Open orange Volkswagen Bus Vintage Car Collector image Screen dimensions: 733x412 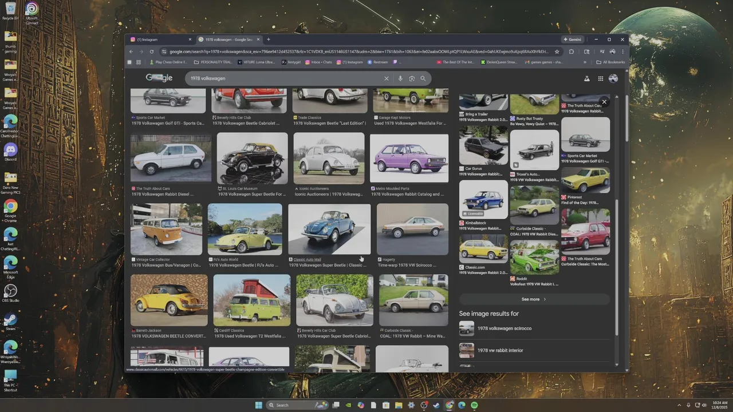166,229
